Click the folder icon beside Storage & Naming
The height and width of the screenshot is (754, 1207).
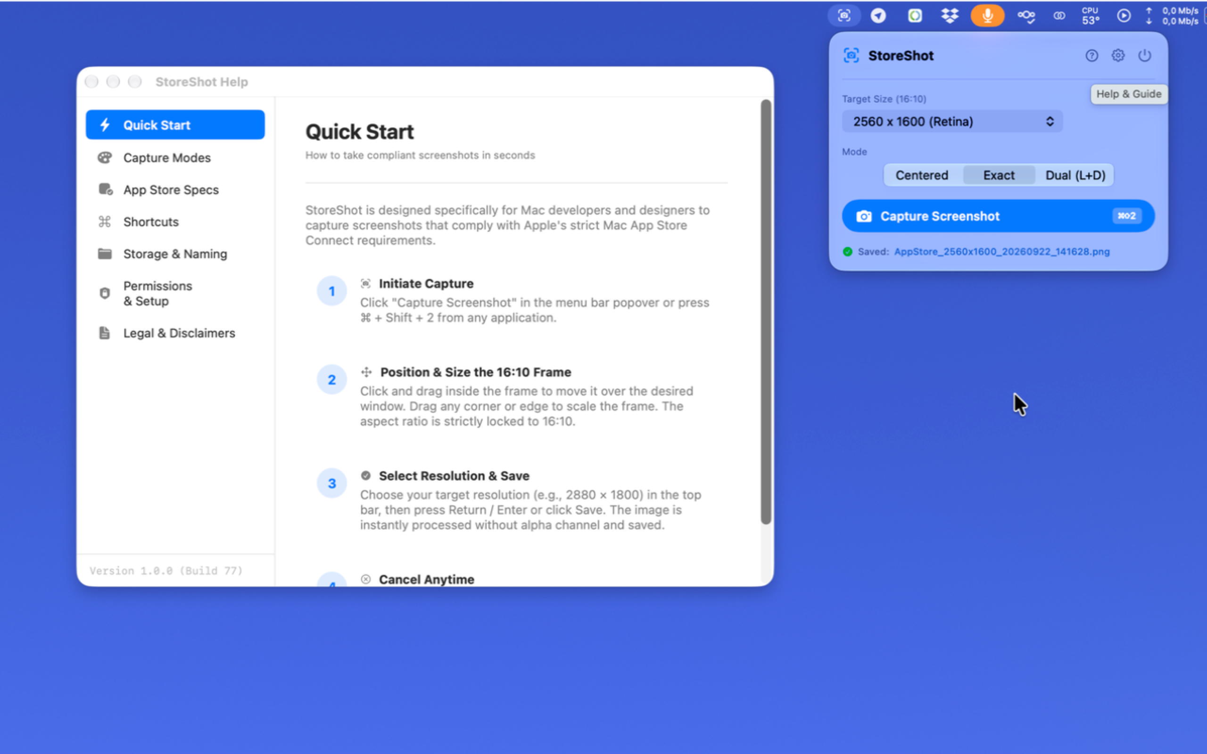pos(105,254)
